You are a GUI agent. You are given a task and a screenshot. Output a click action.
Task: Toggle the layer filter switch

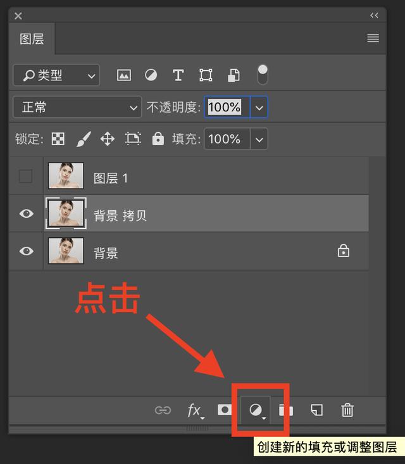[x=262, y=75]
